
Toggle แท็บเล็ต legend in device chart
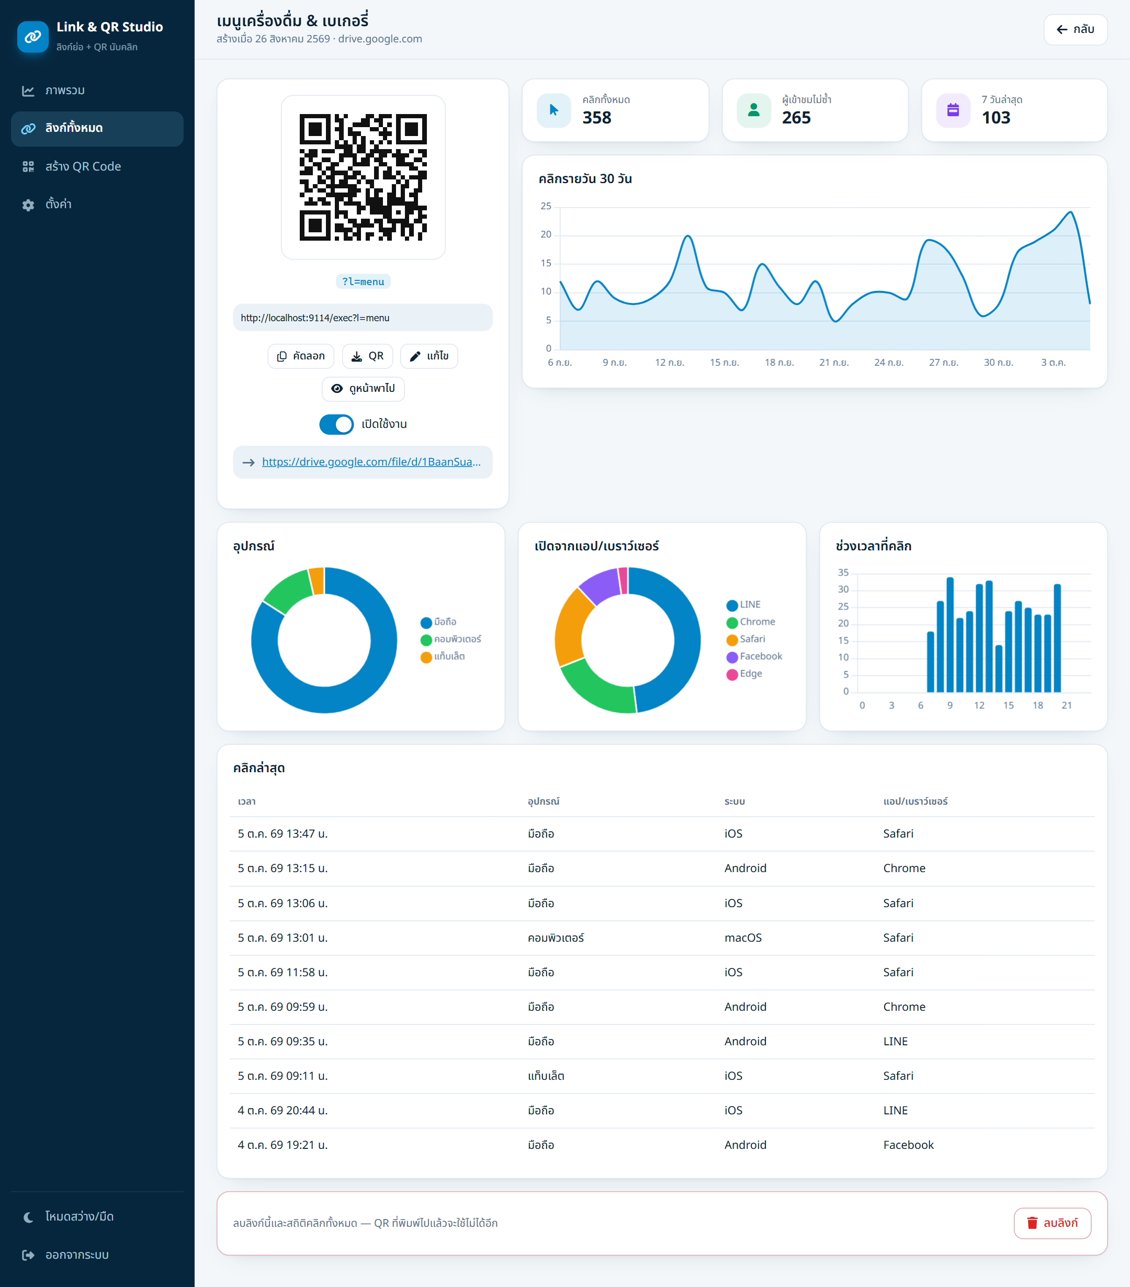[443, 657]
